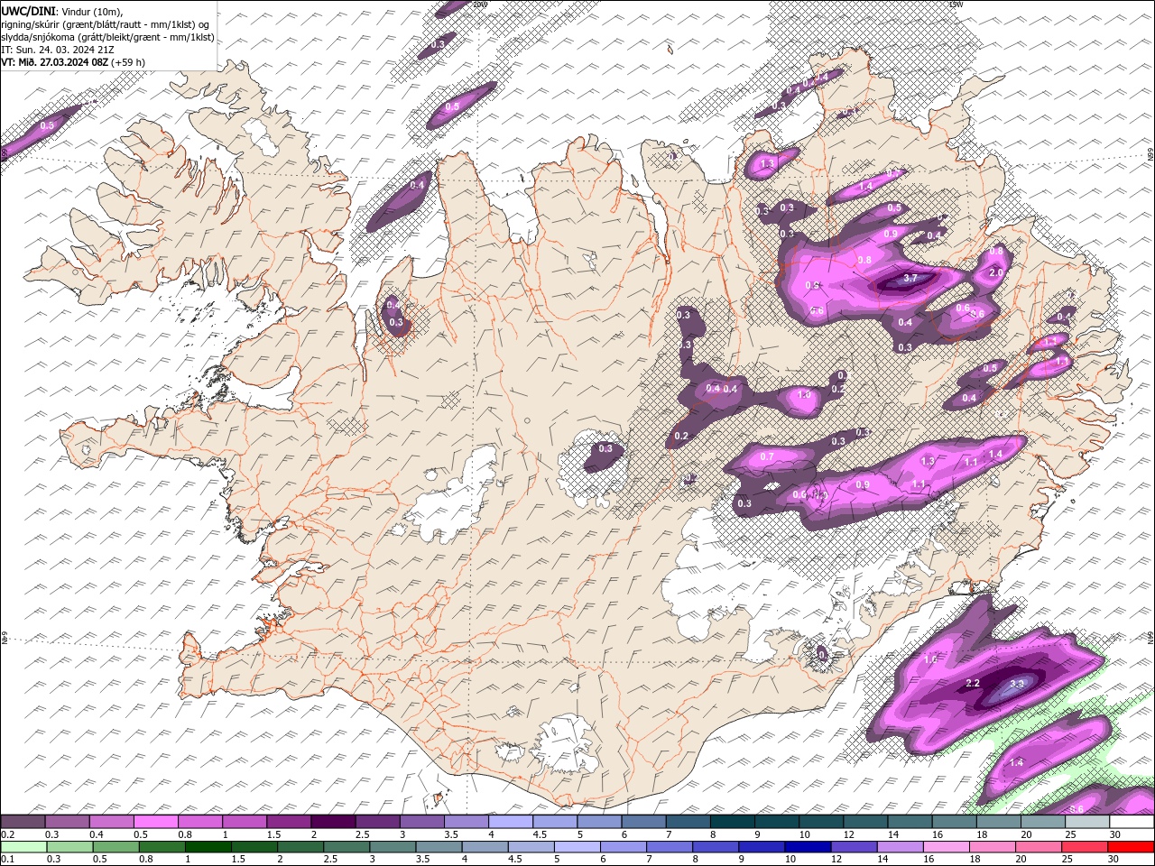
Task: Click the 'UWC/DINI: Vindur (10m)' title text
Action: pyautogui.click(x=62, y=11)
